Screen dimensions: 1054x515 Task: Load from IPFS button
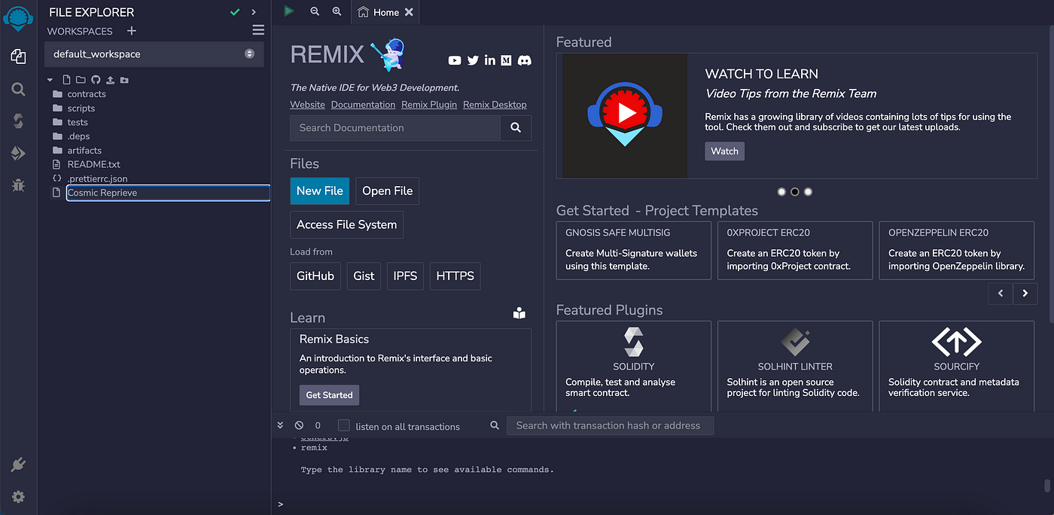pyautogui.click(x=406, y=276)
